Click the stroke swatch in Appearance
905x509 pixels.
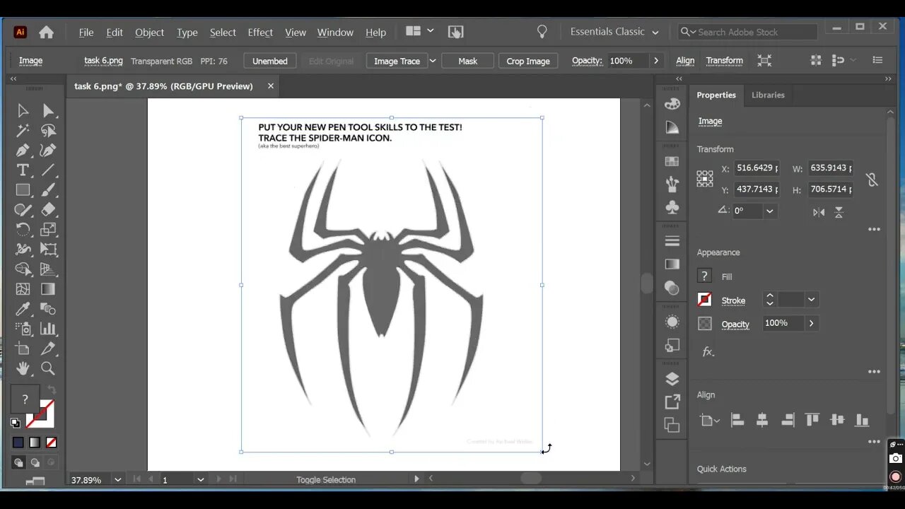[x=704, y=300]
